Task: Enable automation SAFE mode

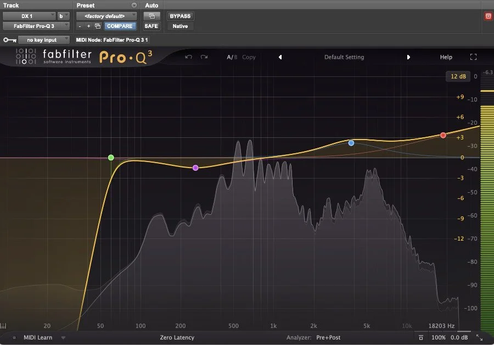Action: coord(151,26)
